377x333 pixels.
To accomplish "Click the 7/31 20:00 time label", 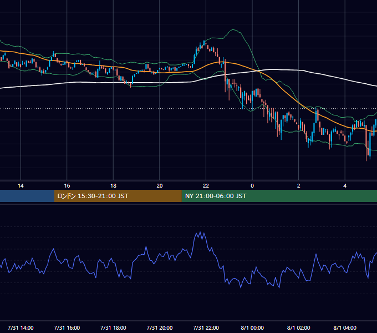I will point(160,327).
